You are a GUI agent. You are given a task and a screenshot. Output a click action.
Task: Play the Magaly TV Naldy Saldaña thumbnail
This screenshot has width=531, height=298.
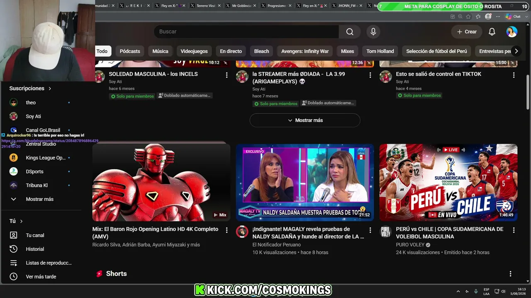[x=305, y=183]
